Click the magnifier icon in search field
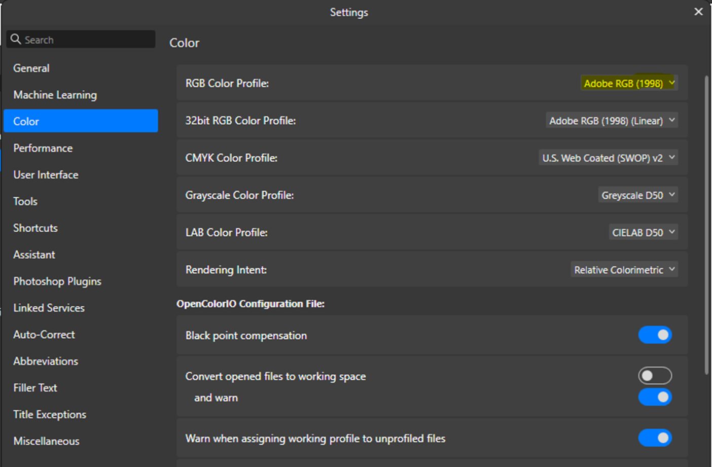Image resolution: width=712 pixels, height=467 pixels. [16, 39]
